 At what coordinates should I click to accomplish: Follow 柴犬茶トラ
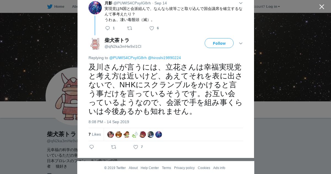[219, 43]
